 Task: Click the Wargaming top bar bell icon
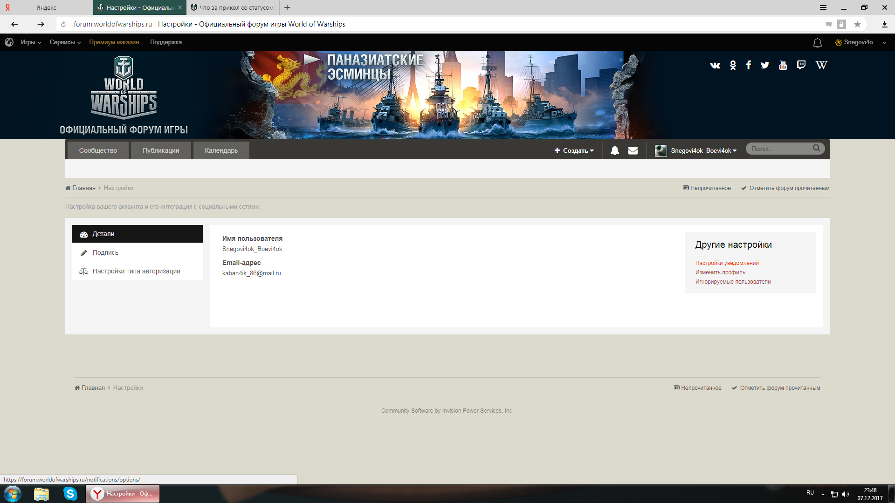point(818,43)
